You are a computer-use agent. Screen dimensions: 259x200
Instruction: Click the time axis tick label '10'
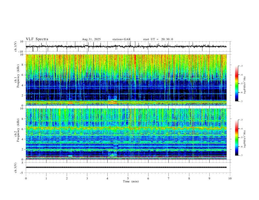pos(230,178)
